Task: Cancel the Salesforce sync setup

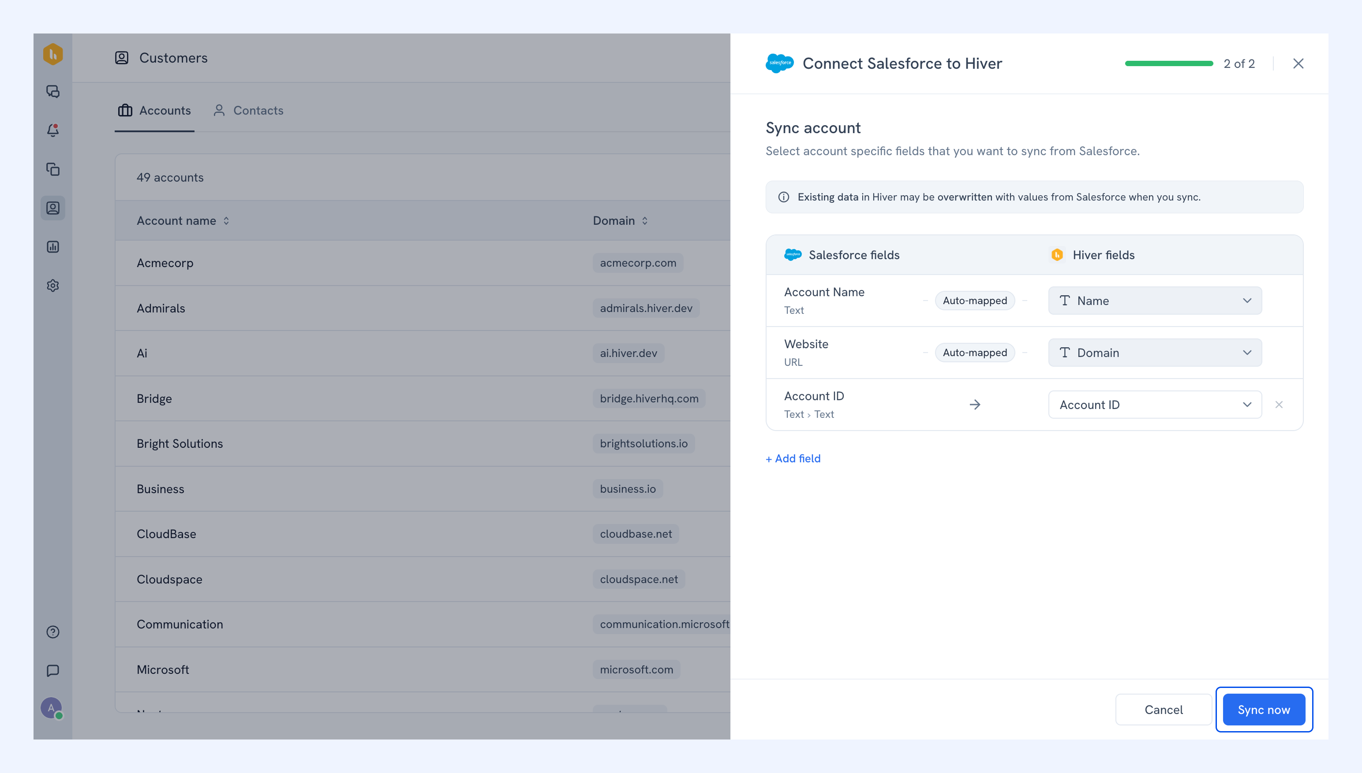Action: click(1164, 710)
